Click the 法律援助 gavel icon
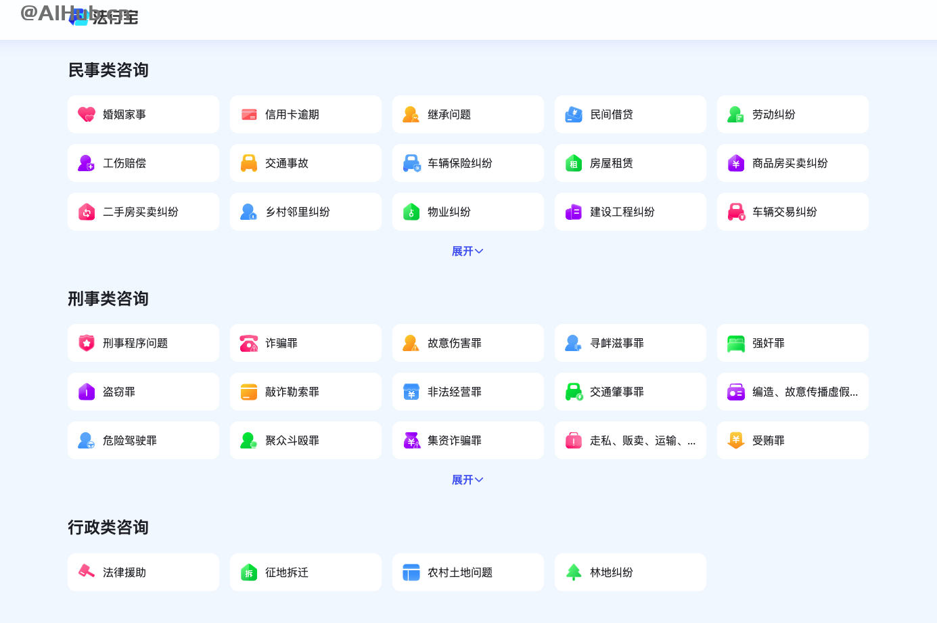This screenshot has height=623, width=937. click(x=87, y=572)
